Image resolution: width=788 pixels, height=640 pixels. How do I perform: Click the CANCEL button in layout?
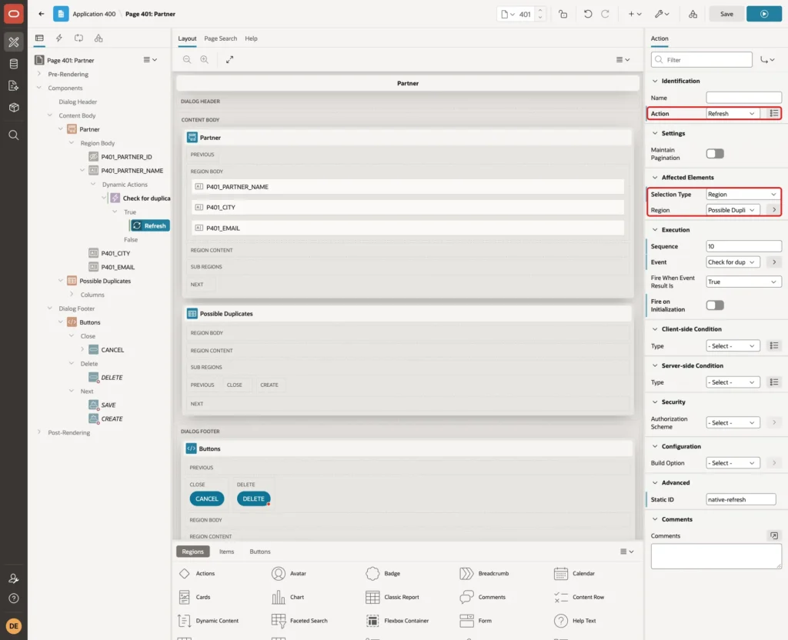coord(206,498)
